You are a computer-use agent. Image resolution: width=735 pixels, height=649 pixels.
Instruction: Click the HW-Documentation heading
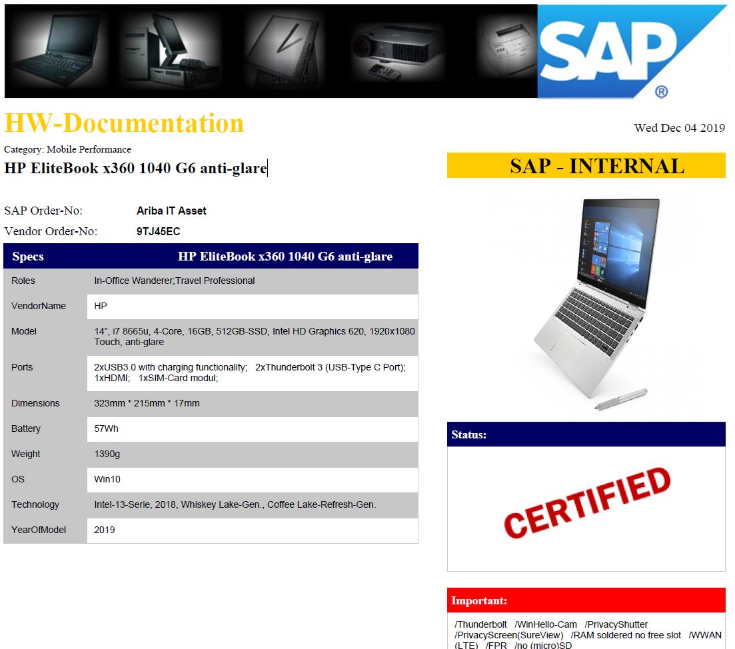(x=124, y=123)
